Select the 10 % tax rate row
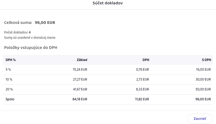216x124 pixels. 9,79
